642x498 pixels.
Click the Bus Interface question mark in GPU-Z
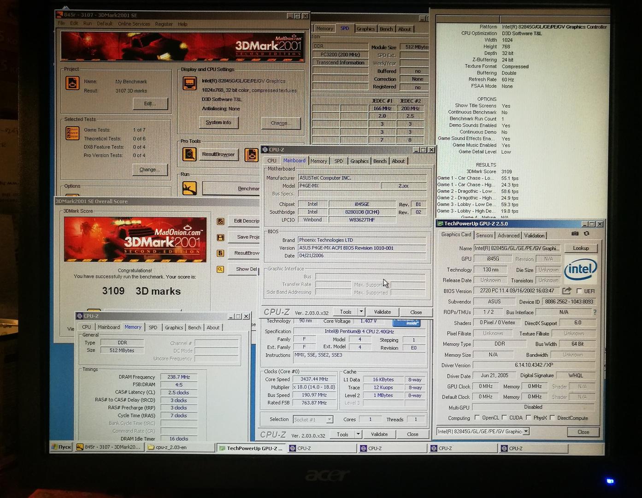(595, 312)
